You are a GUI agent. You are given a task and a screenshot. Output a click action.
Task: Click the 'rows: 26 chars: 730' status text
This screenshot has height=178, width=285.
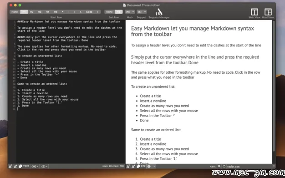(x=113, y=166)
